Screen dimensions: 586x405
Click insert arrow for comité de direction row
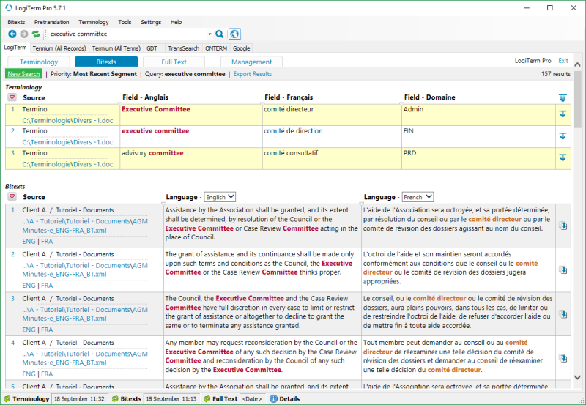coord(563,136)
